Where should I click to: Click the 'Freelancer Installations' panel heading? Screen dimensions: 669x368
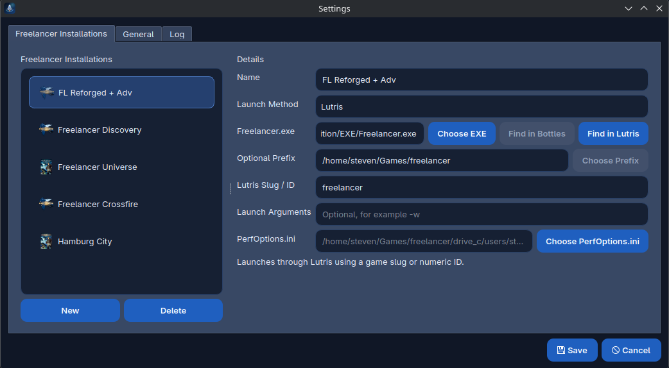click(x=66, y=59)
